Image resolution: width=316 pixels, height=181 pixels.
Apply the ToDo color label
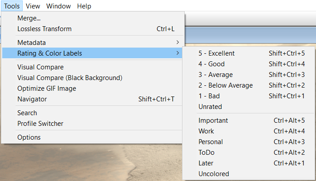coord(207,153)
